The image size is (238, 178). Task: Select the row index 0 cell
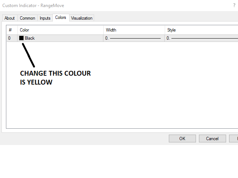coord(12,38)
